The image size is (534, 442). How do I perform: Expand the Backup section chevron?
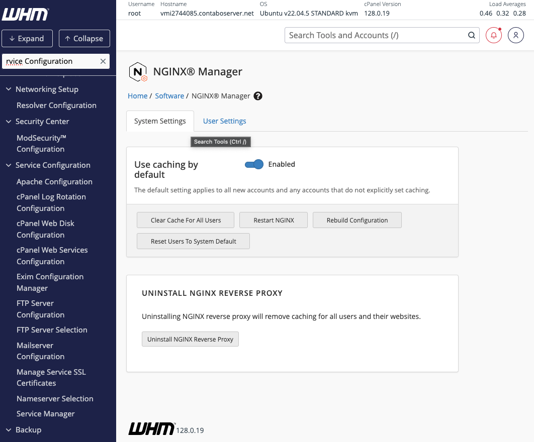8,430
